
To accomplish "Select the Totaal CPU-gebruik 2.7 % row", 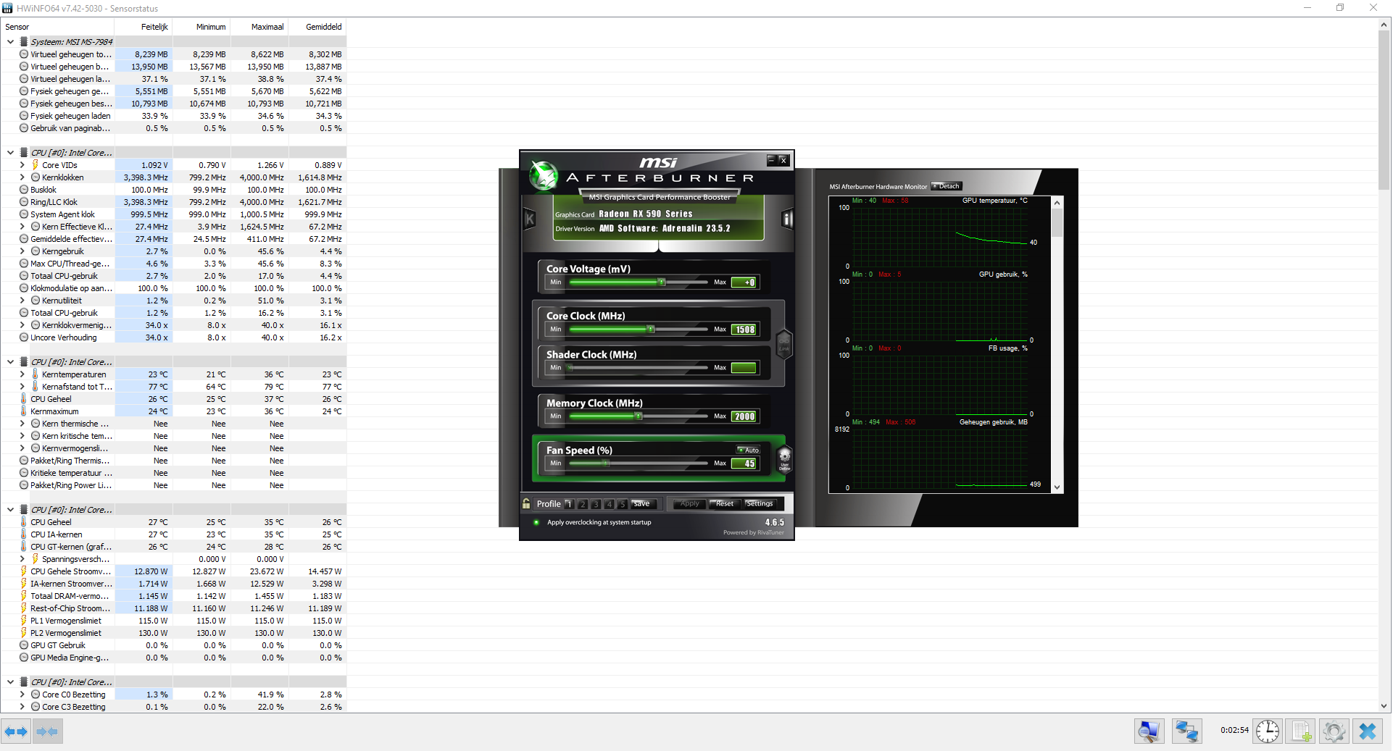I will coord(174,276).
